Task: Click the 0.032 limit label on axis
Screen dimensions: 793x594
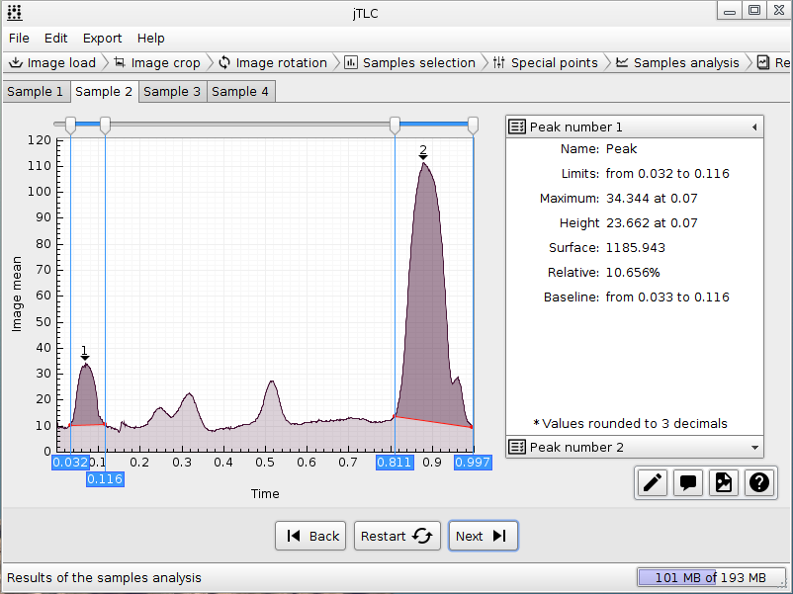Action: pos(70,463)
